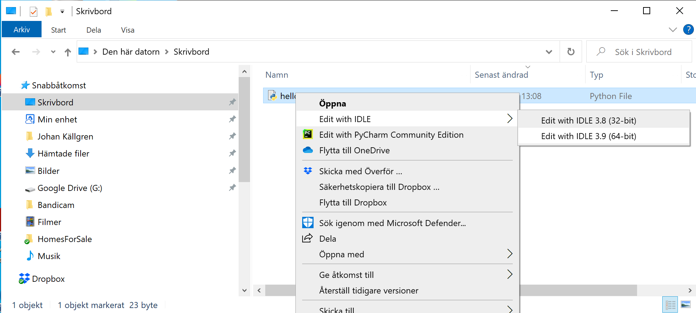Screen dimensions: 696x313
Task: Click the Microsoft Defender shield icon
Action: [308, 223]
